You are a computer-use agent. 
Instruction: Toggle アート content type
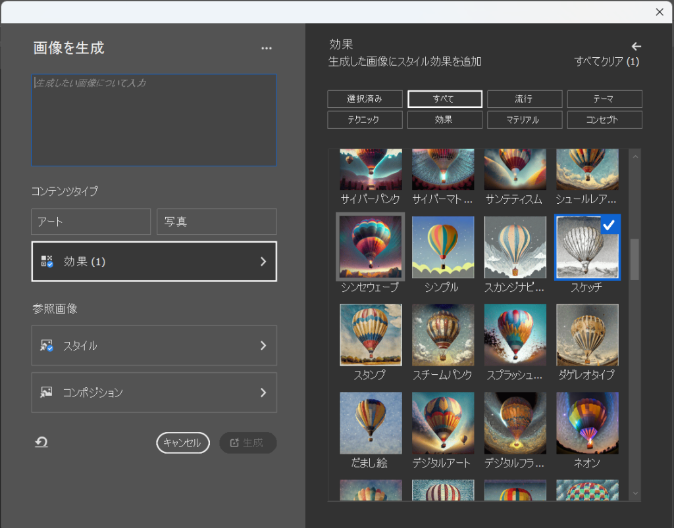coord(91,222)
